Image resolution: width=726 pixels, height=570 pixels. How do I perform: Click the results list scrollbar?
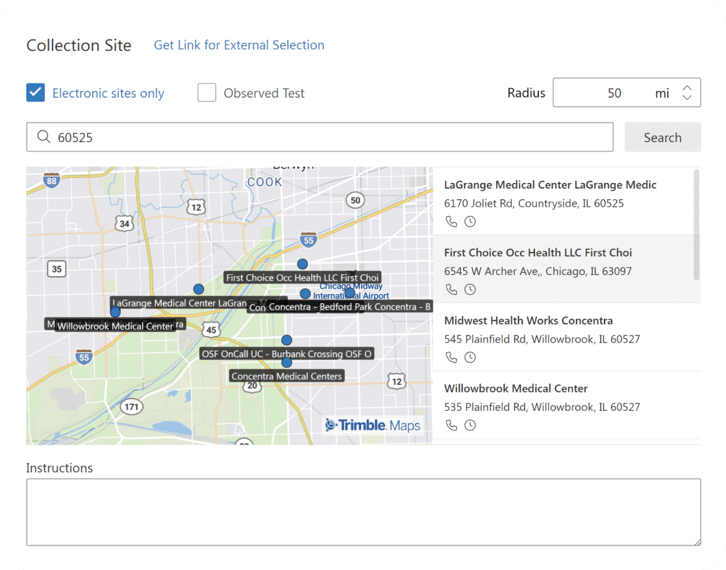[x=696, y=225]
